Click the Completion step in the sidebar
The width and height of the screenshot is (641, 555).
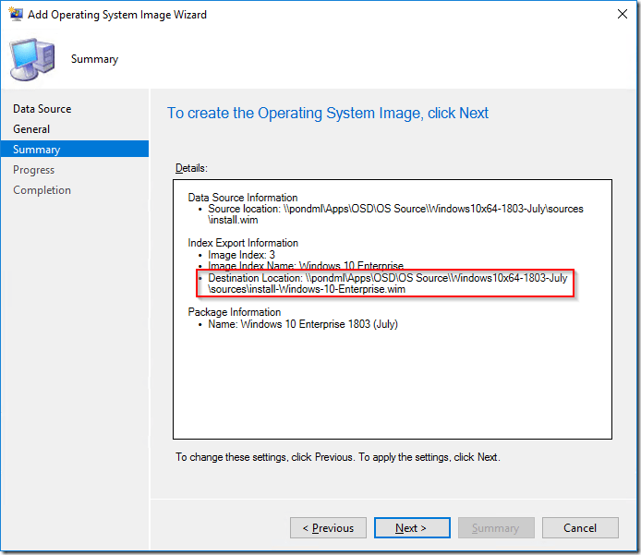click(x=42, y=190)
